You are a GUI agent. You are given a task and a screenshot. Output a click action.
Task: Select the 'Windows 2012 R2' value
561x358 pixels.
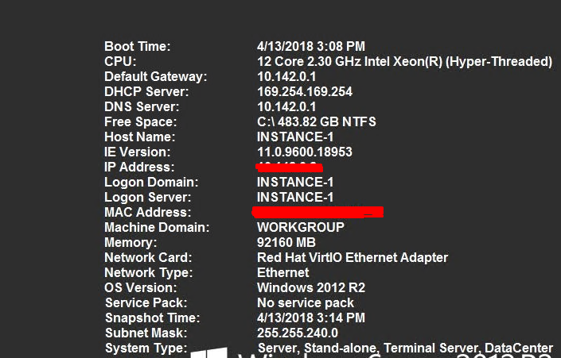point(311,287)
